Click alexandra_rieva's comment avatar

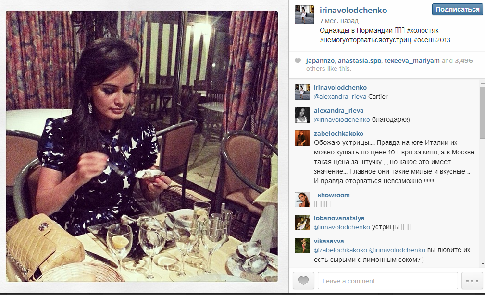302,115
